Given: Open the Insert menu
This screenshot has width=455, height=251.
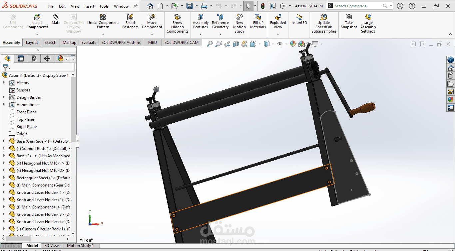Looking at the screenshot, I should point(89,6).
